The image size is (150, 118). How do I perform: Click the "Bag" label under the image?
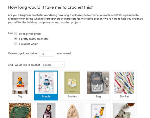point(98,96)
